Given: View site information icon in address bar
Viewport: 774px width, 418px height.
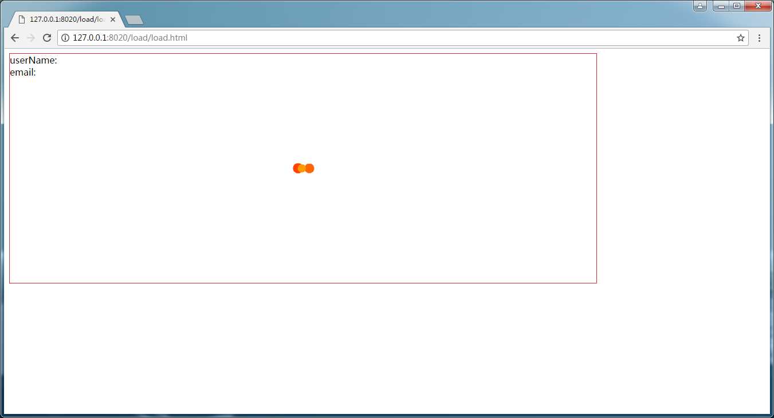Looking at the screenshot, I should [65, 38].
